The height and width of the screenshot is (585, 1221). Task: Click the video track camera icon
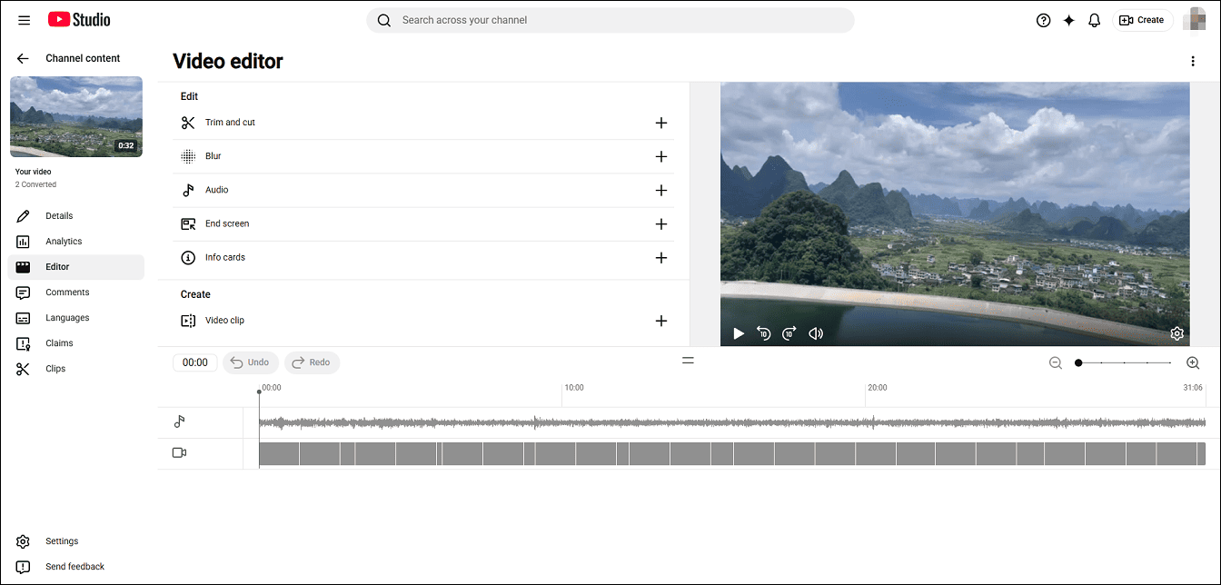(x=179, y=452)
